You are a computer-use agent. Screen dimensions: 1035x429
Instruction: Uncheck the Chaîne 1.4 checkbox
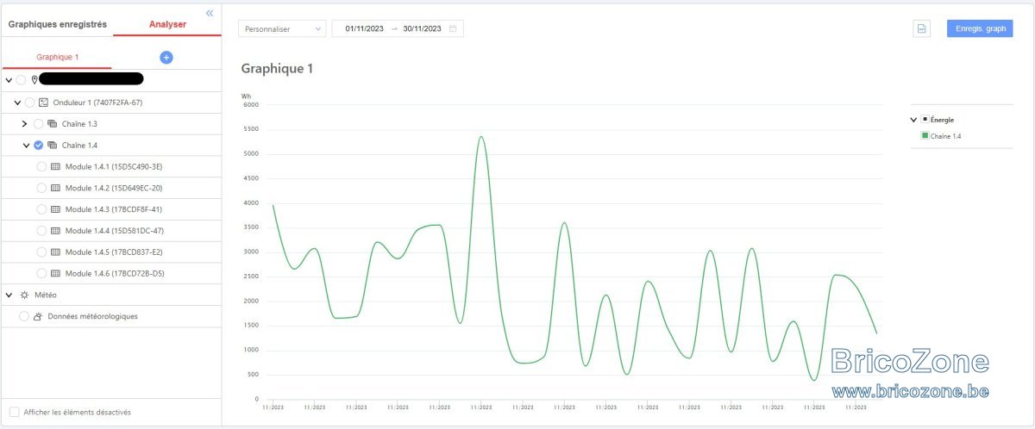tap(39, 145)
